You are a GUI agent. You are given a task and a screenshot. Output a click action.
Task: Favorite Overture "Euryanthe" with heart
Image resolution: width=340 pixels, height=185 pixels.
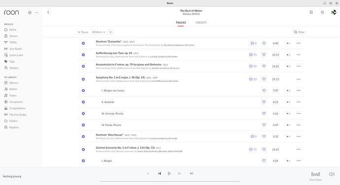click(x=264, y=43)
